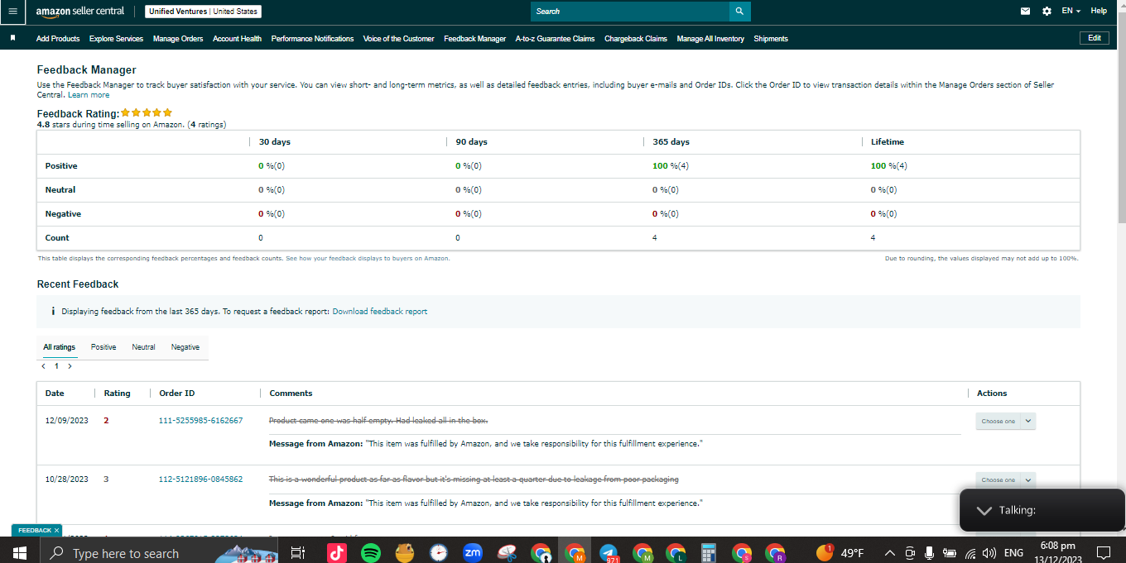The image size is (1126, 563).
Task: Click the Edit button in nav bar
Action: pyautogui.click(x=1094, y=38)
